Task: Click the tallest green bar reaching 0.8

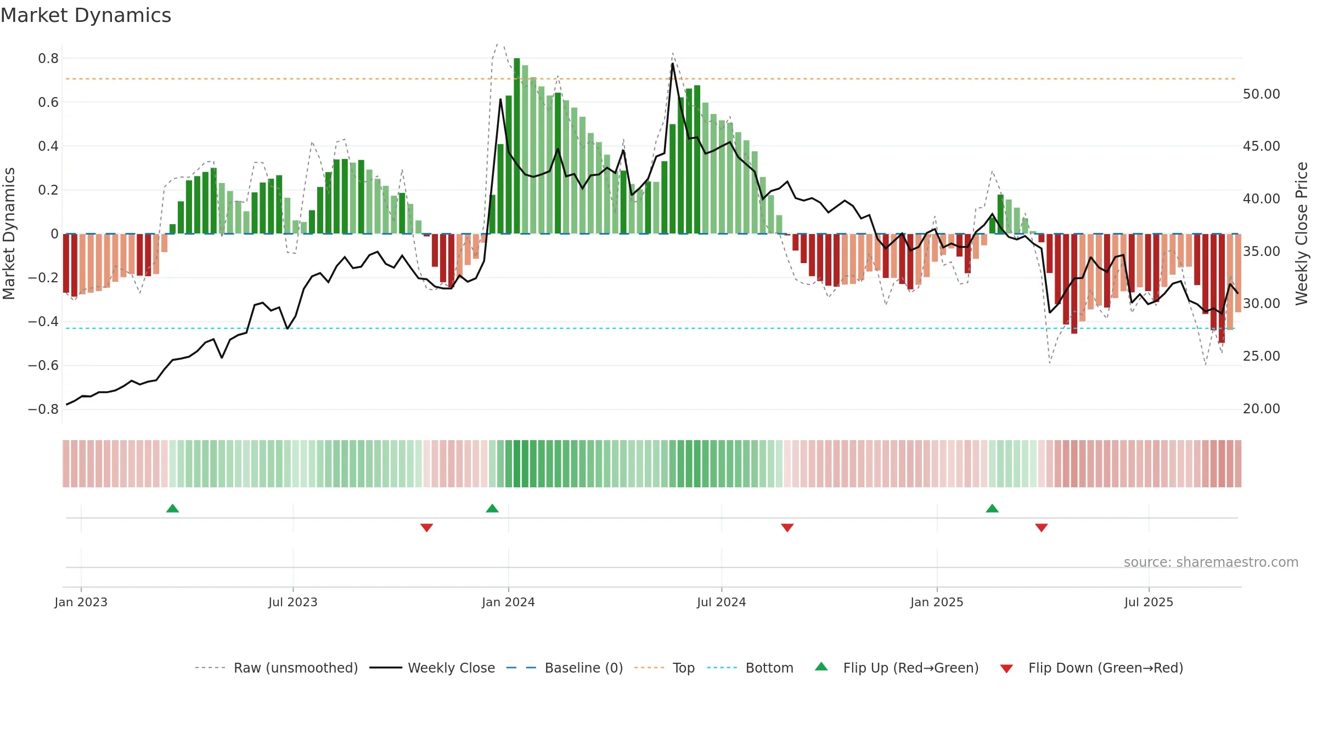Action: tap(517, 146)
